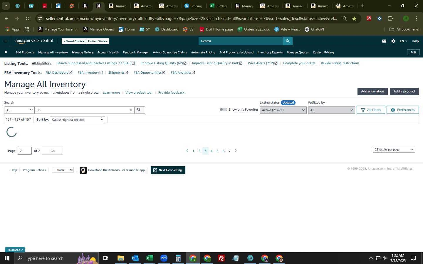Open the Chrome extensions puzzle icon

pyautogui.click(x=390, y=18)
